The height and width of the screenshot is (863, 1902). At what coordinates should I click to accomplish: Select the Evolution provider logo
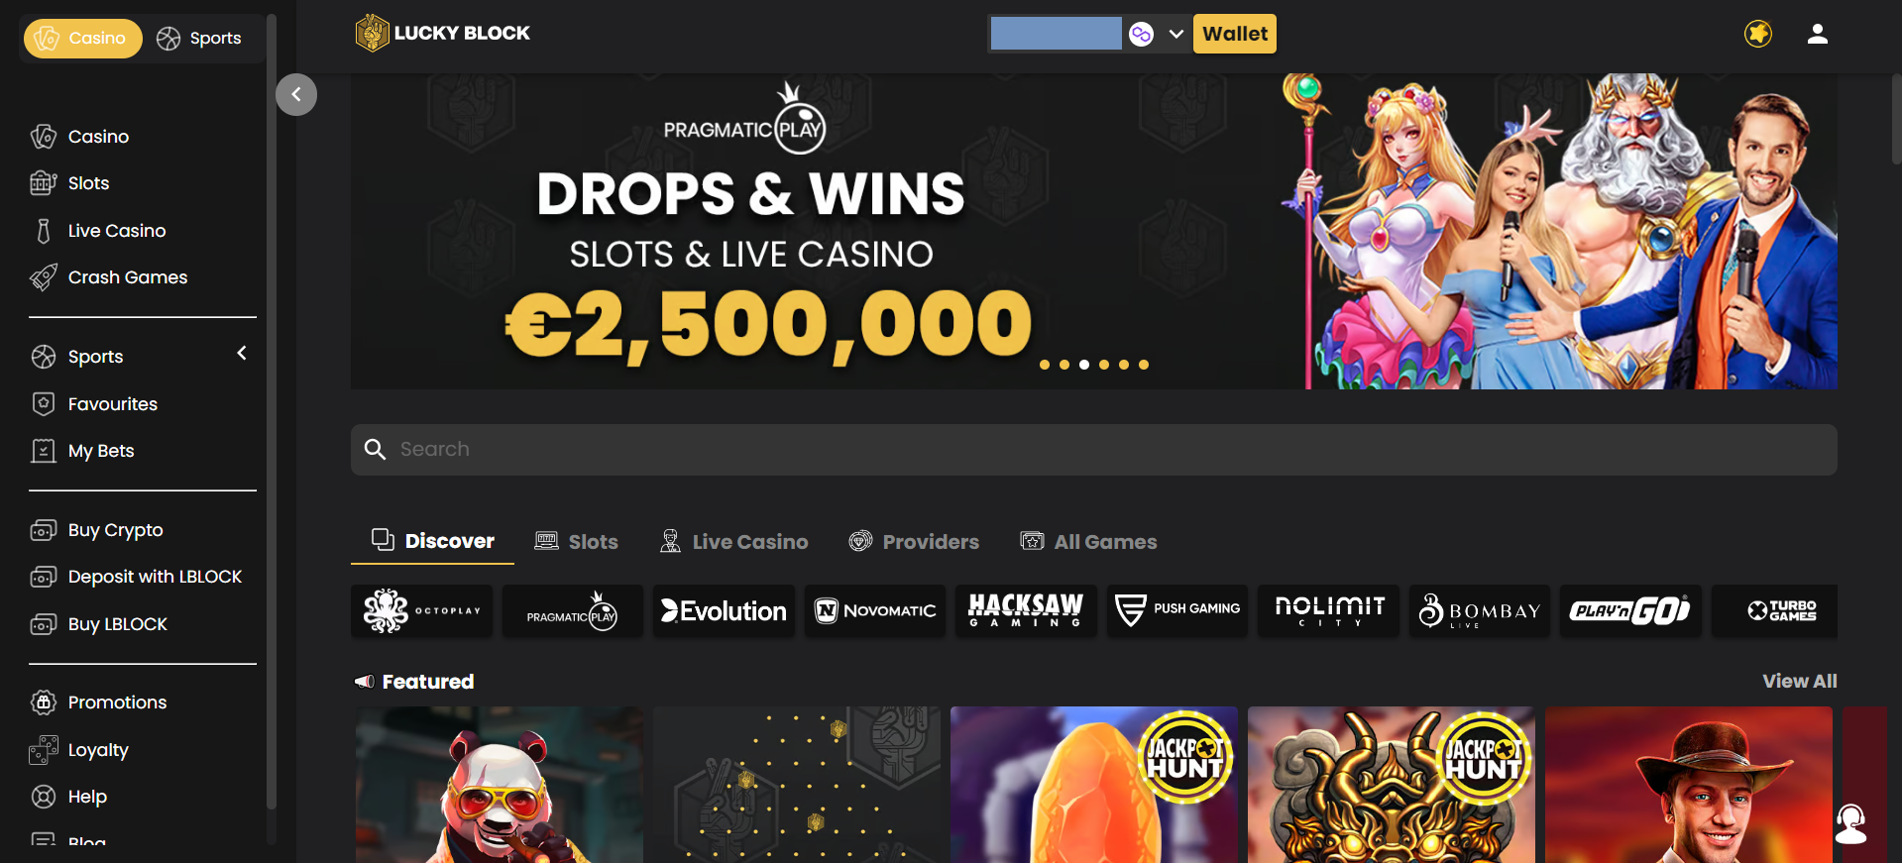(724, 610)
